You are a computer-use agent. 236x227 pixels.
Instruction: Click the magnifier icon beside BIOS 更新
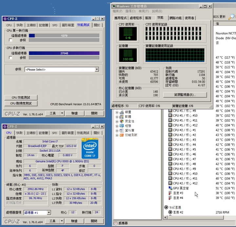pyautogui.click(x=231, y=17)
